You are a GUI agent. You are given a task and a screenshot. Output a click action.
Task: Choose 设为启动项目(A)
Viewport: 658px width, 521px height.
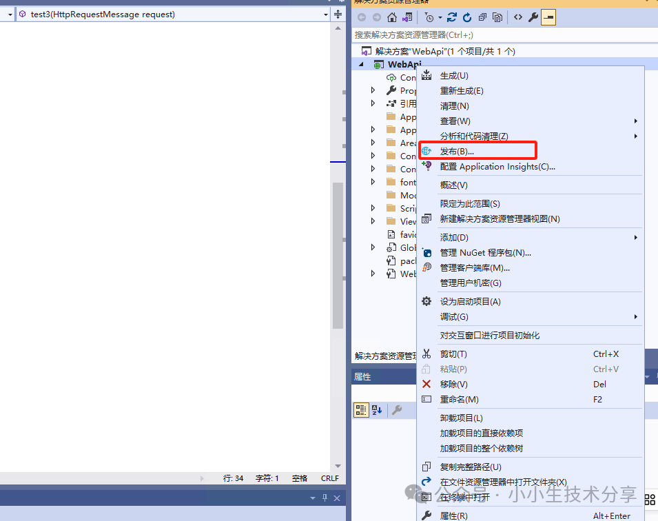(531, 301)
